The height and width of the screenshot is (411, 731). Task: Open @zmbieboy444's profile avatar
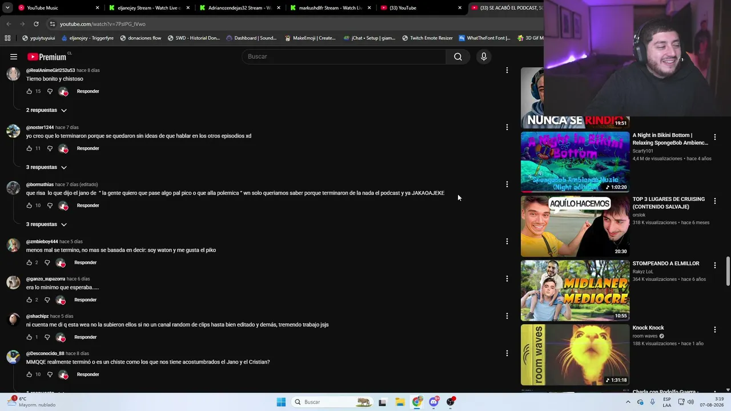point(13,245)
